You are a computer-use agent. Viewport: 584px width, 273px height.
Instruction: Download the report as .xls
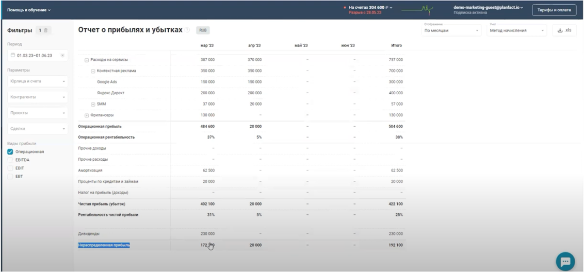point(564,30)
